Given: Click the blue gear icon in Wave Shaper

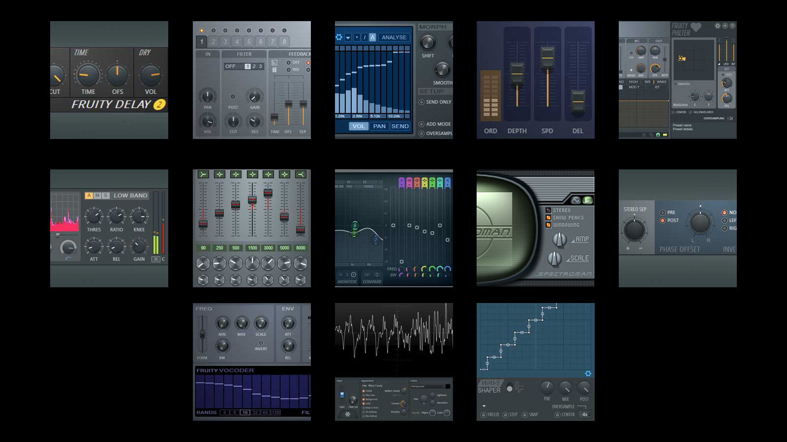Looking at the screenshot, I should point(588,374).
